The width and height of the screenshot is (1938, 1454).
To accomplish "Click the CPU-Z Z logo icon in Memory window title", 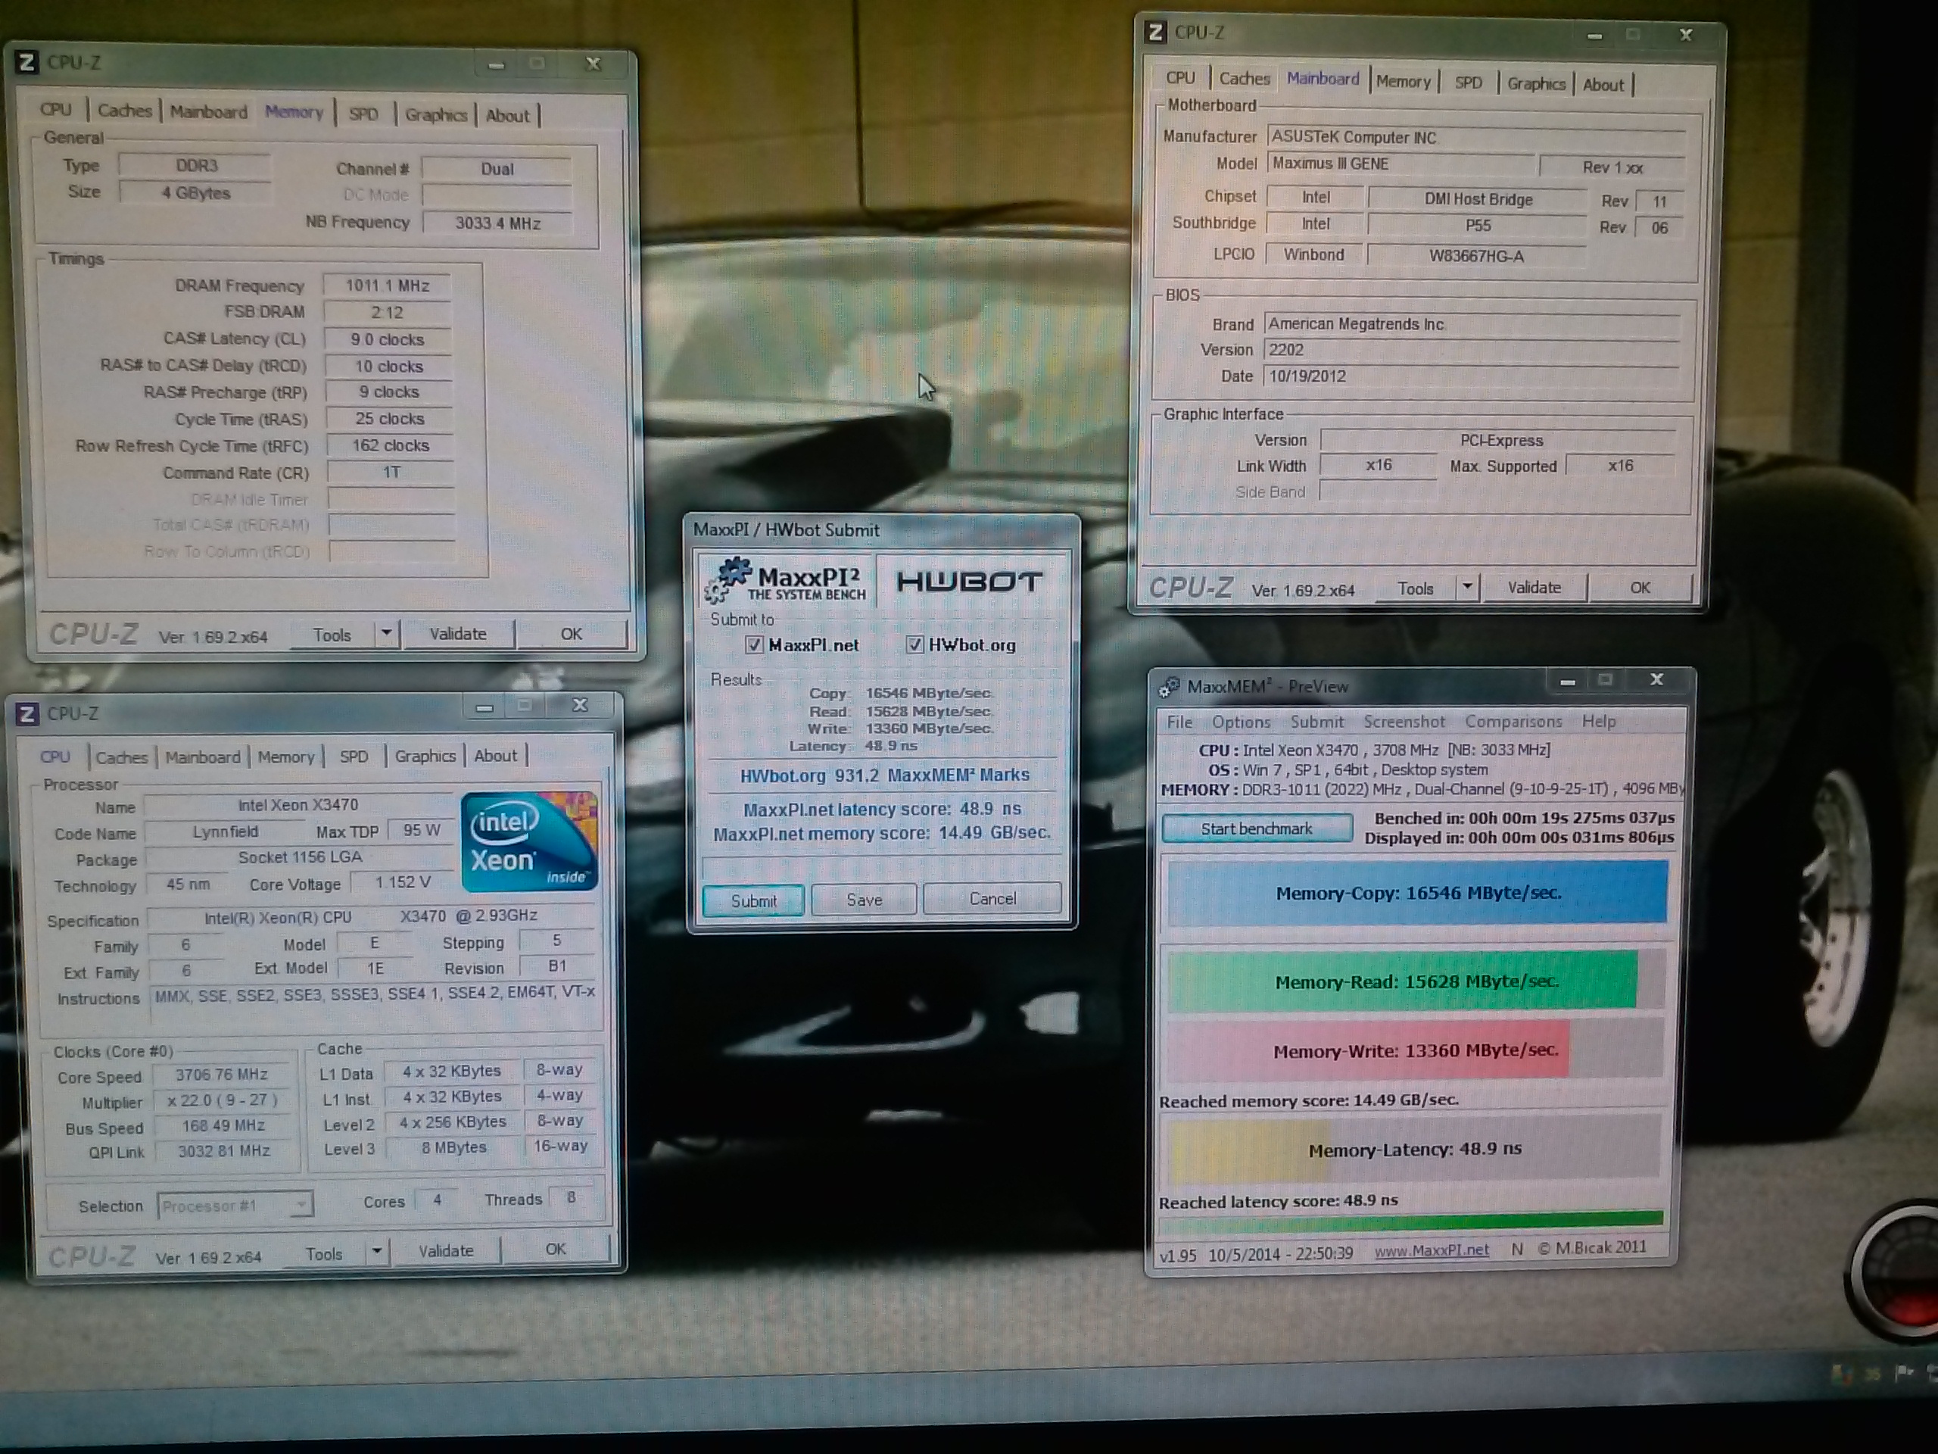I will click(27, 62).
